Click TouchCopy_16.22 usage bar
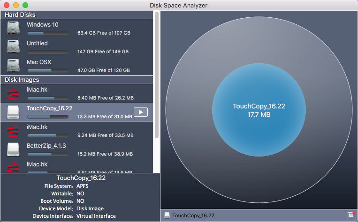358x222 pixels. (x=48, y=117)
